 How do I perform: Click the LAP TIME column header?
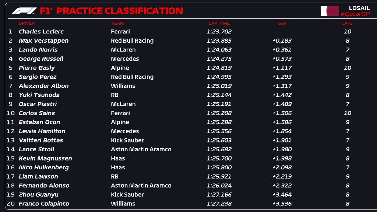pyautogui.click(x=219, y=23)
